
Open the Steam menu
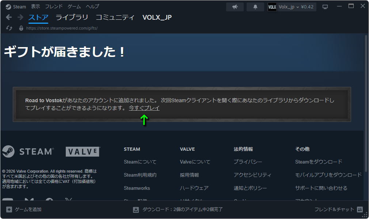point(17,7)
